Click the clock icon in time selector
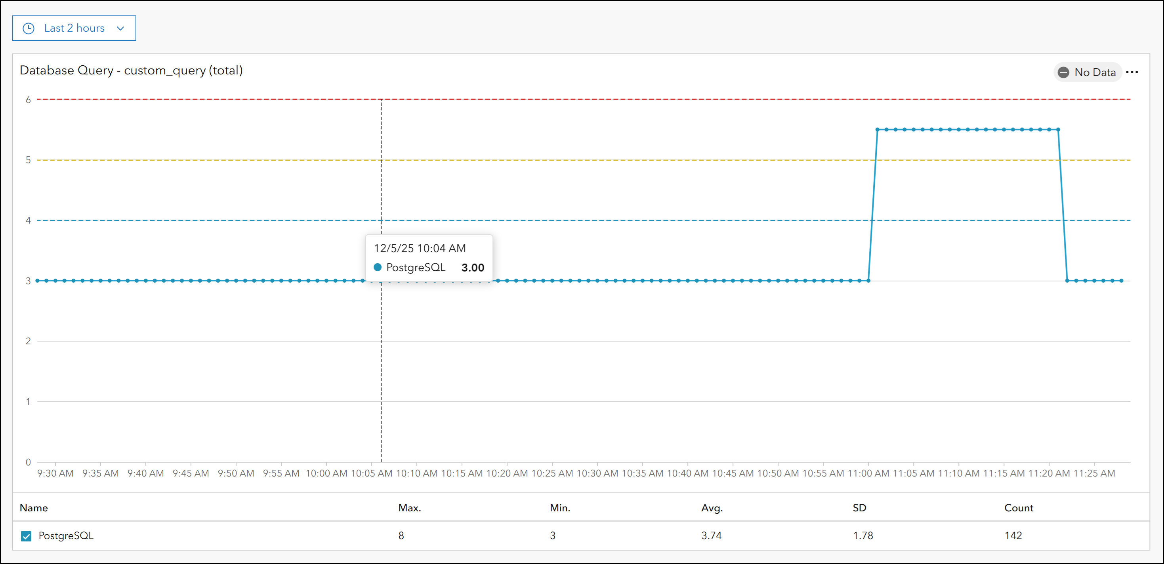This screenshot has width=1164, height=564. [x=29, y=28]
